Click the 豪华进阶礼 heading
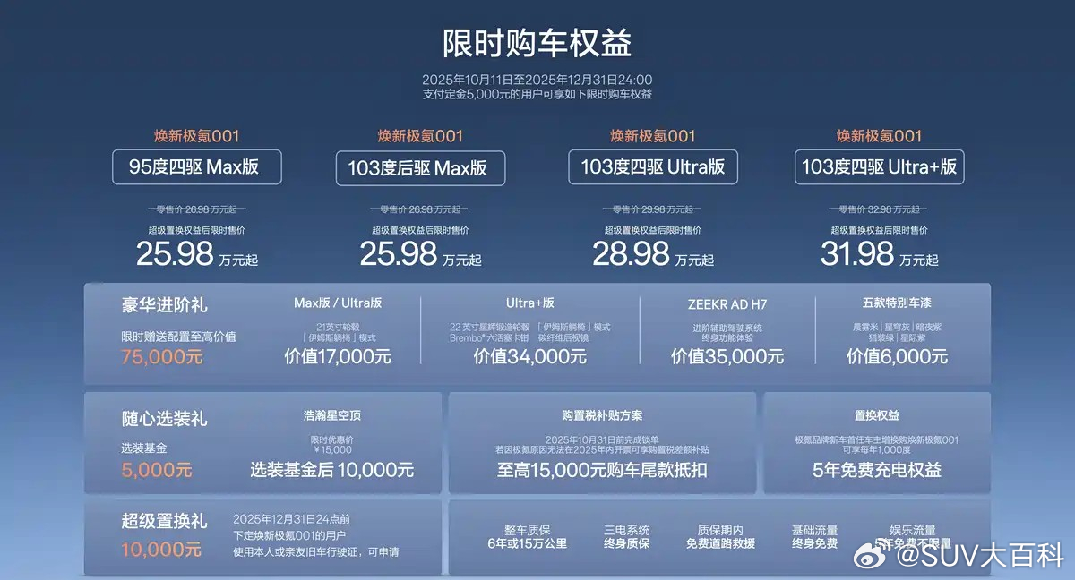 (x=165, y=305)
